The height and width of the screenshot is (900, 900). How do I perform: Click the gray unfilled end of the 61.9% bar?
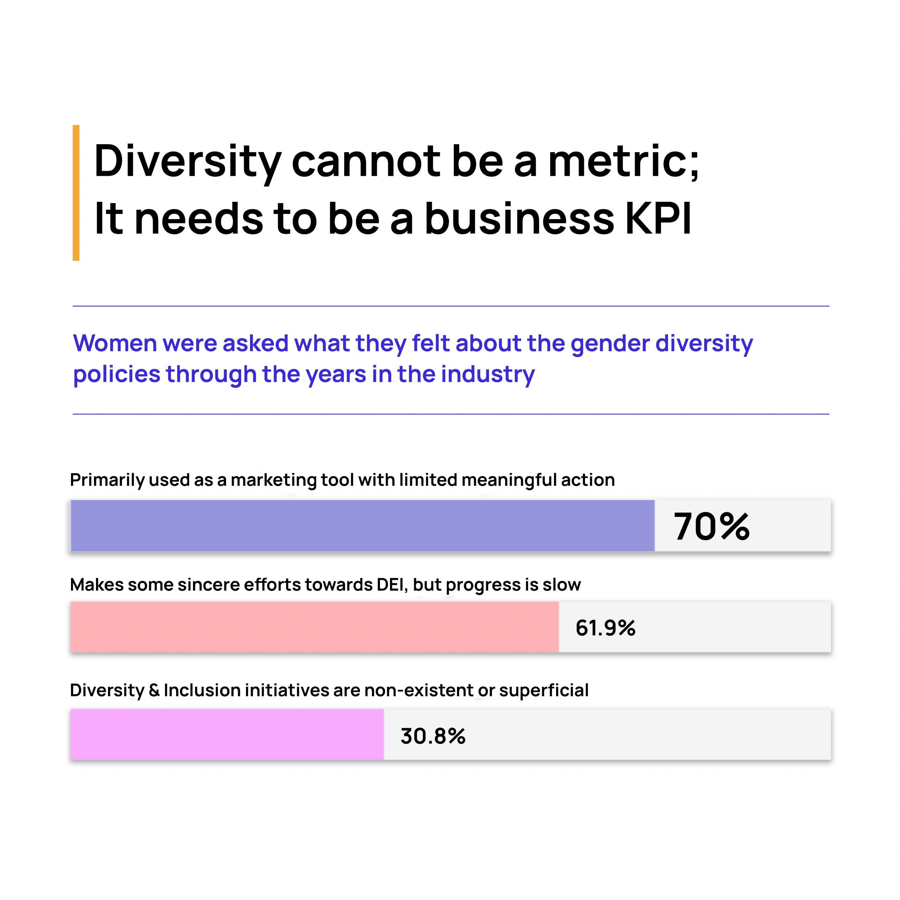point(736,627)
